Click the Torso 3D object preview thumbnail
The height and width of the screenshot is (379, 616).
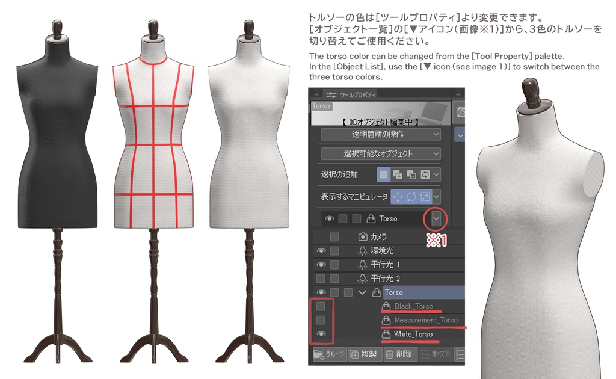coord(380,114)
